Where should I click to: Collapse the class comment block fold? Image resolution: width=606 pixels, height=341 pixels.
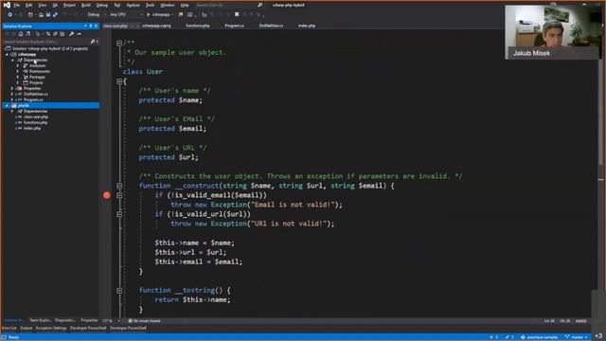[x=119, y=43]
